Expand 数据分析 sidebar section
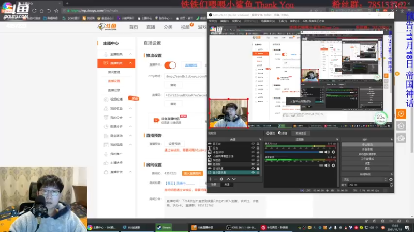Screen dimensions: 414x232 pyautogui.click(x=130, y=126)
